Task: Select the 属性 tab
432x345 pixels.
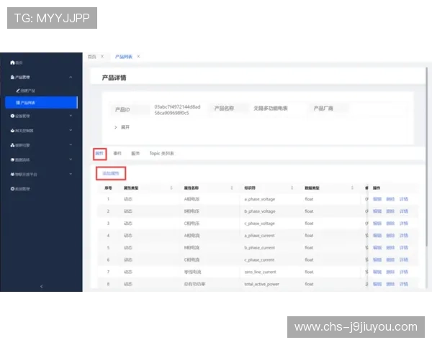Action: coord(99,154)
